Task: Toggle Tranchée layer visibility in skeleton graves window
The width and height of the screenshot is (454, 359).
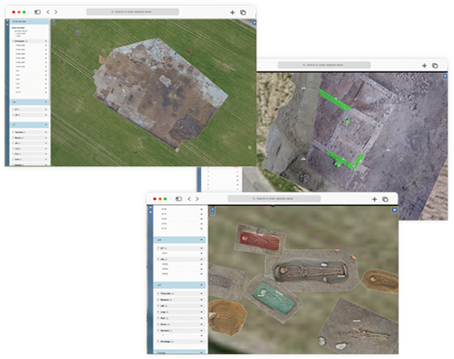Action: (x=201, y=293)
